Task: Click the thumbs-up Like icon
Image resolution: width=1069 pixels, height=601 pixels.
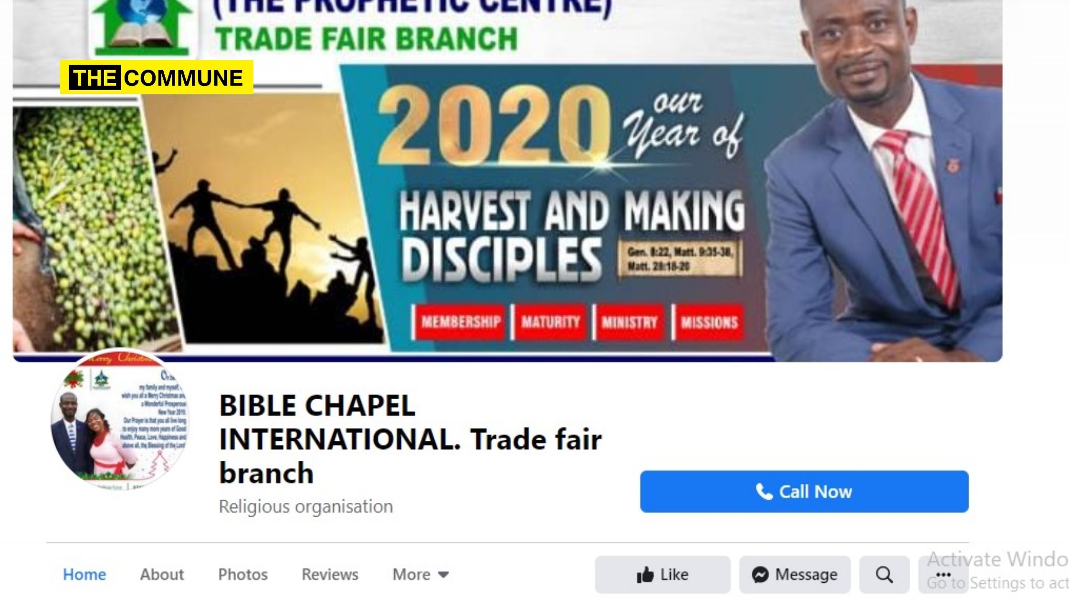Action: click(645, 575)
